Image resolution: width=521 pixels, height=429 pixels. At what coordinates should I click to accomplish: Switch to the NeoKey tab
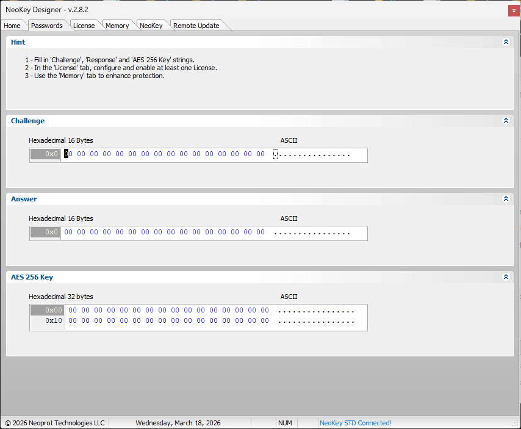pyautogui.click(x=151, y=26)
